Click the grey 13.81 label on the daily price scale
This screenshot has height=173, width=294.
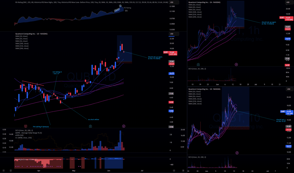172,62
